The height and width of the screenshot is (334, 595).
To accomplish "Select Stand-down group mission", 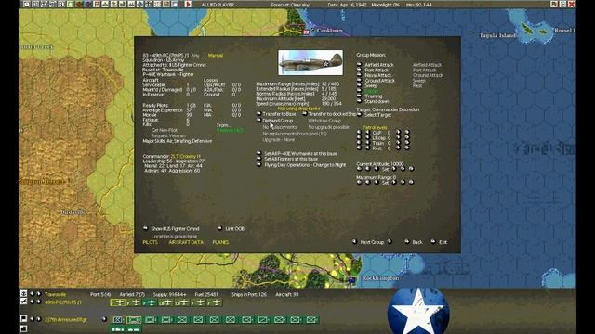I will coord(359,101).
